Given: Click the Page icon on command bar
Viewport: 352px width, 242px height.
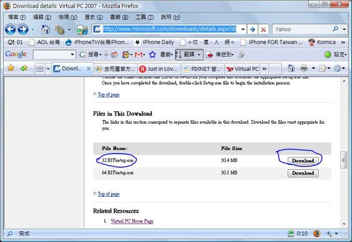Looking at the screenshot, I should coord(322,69).
